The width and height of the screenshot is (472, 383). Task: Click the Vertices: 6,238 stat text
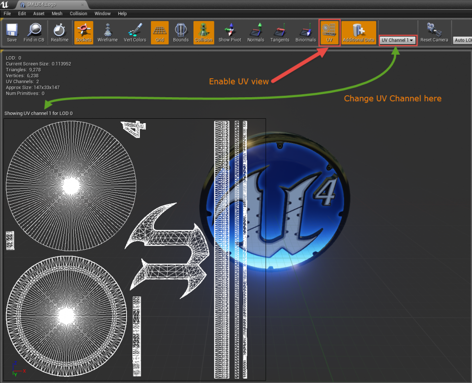(22, 76)
